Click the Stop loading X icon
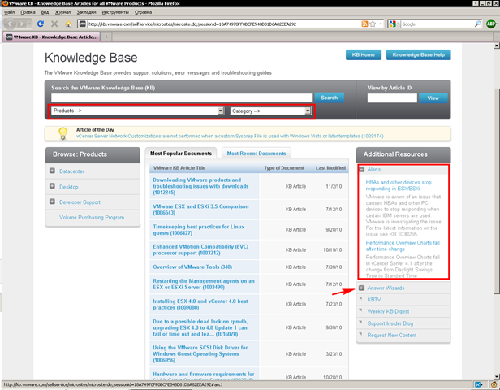500x390 pixels. pyautogui.click(x=54, y=24)
